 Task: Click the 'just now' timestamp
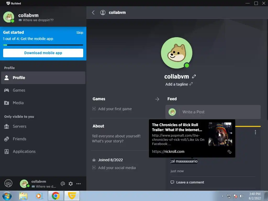pos(177,171)
